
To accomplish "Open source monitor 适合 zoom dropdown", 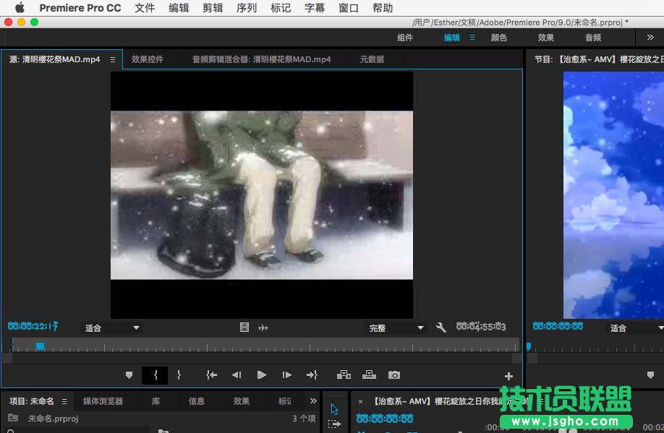I will tap(112, 328).
